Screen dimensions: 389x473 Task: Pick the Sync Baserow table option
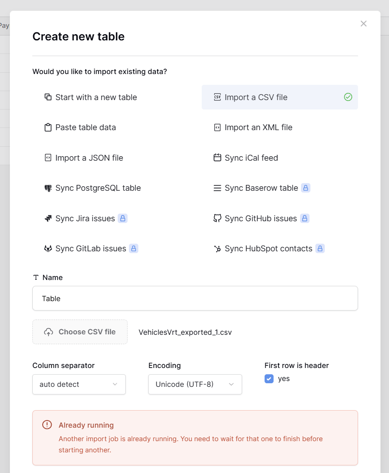261,188
